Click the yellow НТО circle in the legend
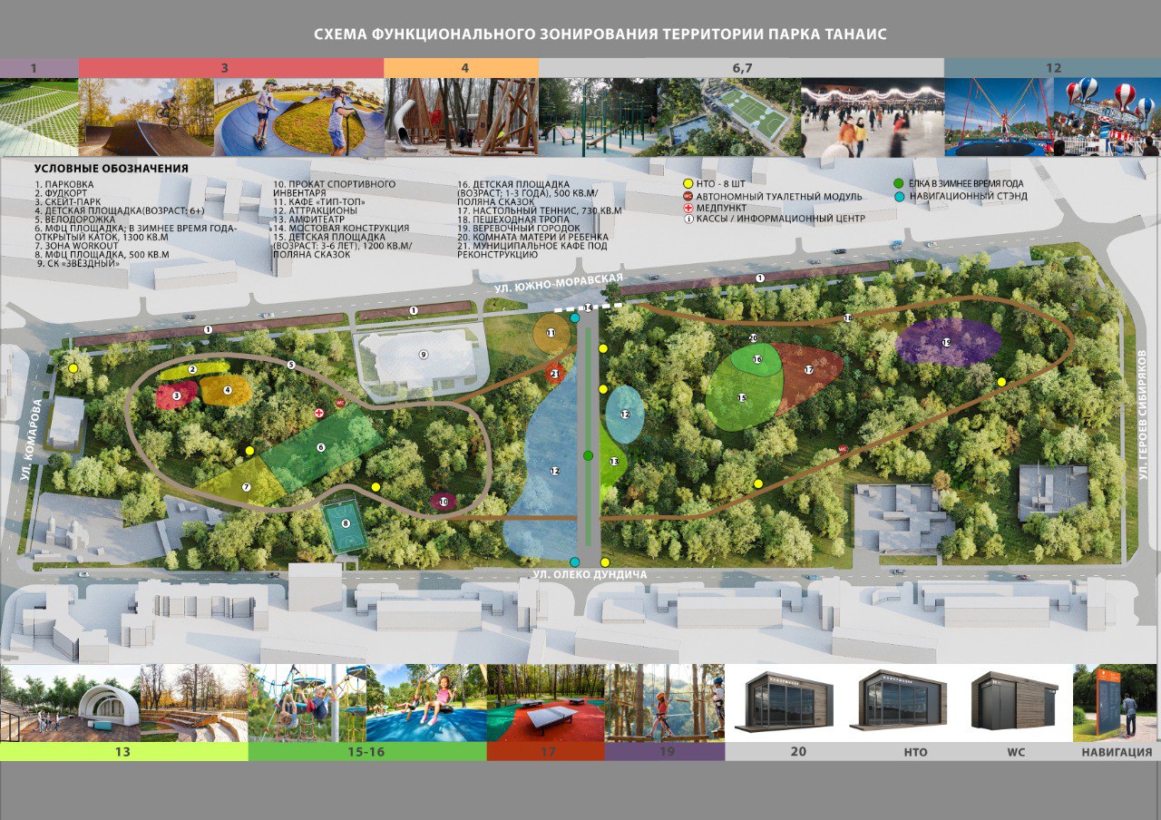 click(x=688, y=184)
